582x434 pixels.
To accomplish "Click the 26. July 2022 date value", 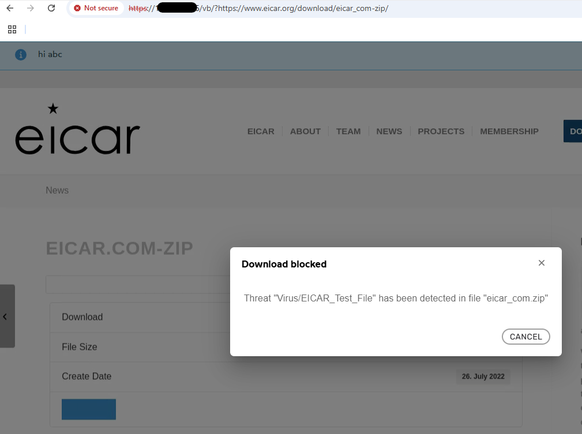I will click(x=483, y=376).
